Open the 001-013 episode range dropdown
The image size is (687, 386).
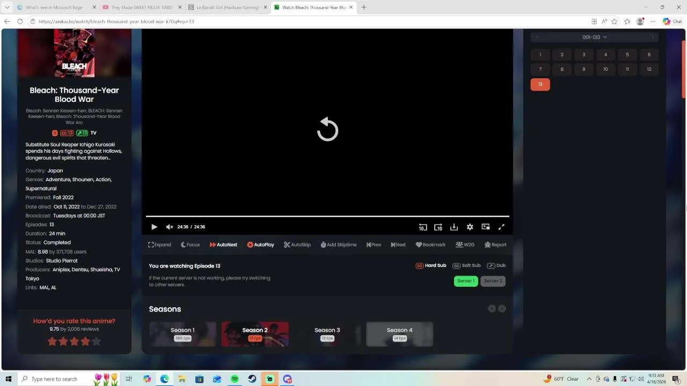click(594, 37)
